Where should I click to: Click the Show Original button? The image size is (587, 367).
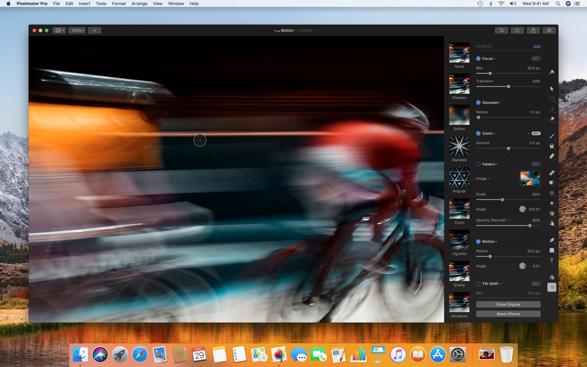(508, 304)
